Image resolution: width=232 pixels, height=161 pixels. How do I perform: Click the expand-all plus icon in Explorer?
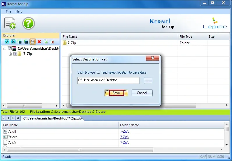tap(20, 42)
